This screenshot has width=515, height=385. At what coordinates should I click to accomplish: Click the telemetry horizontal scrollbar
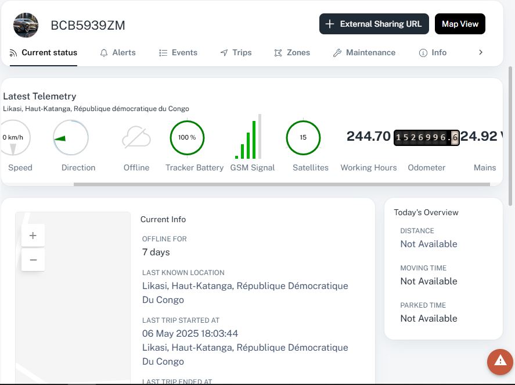pos(283,184)
